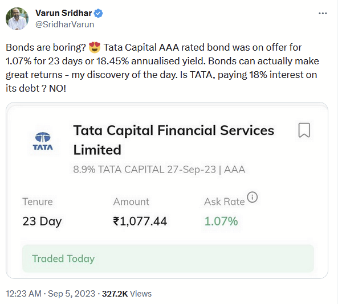Click the Traded Today banner
The width and height of the screenshot is (338, 304).
click(x=168, y=258)
